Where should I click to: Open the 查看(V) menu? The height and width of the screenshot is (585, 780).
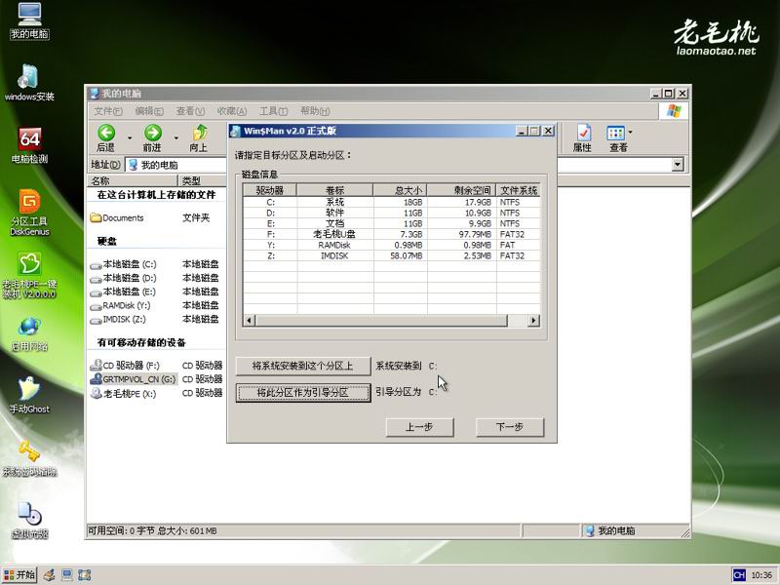pyautogui.click(x=190, y=111)
